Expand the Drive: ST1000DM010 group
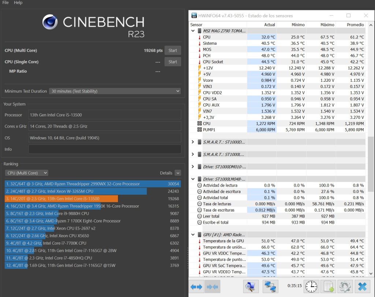 193,167
